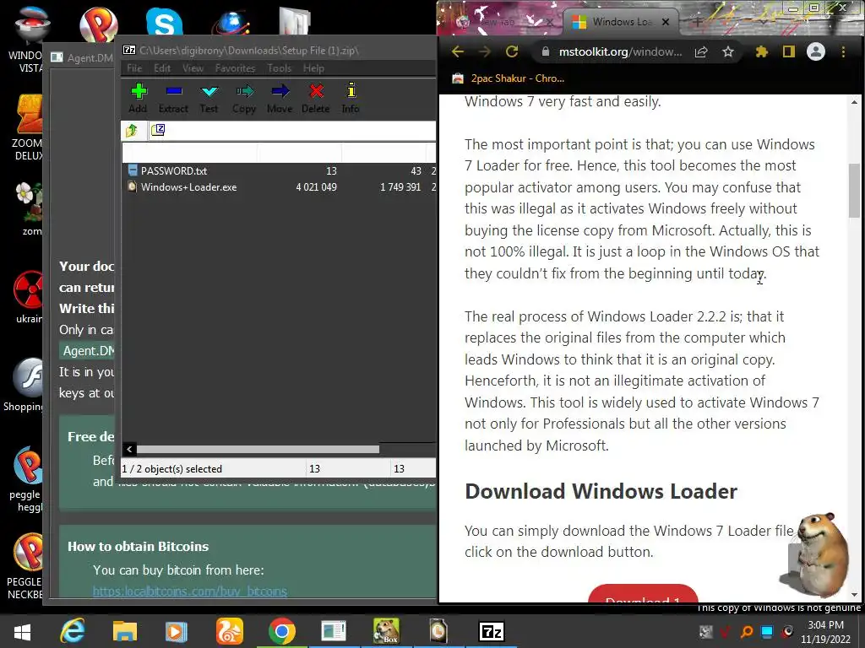The width and height of the screenshot is (865, 648).
Task: Open the ukraine radiation desktop icon
Action: point(29,296)
